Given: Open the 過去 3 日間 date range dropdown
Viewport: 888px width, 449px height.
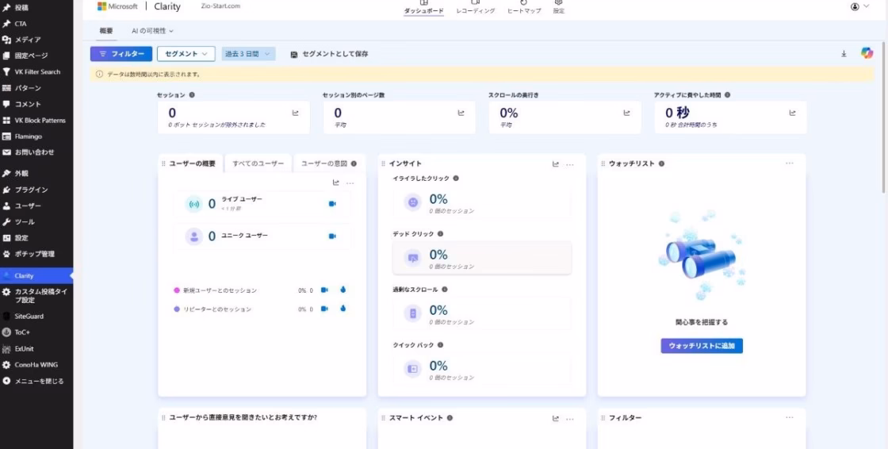Looking at the screenshot, I should click(248, 54).
